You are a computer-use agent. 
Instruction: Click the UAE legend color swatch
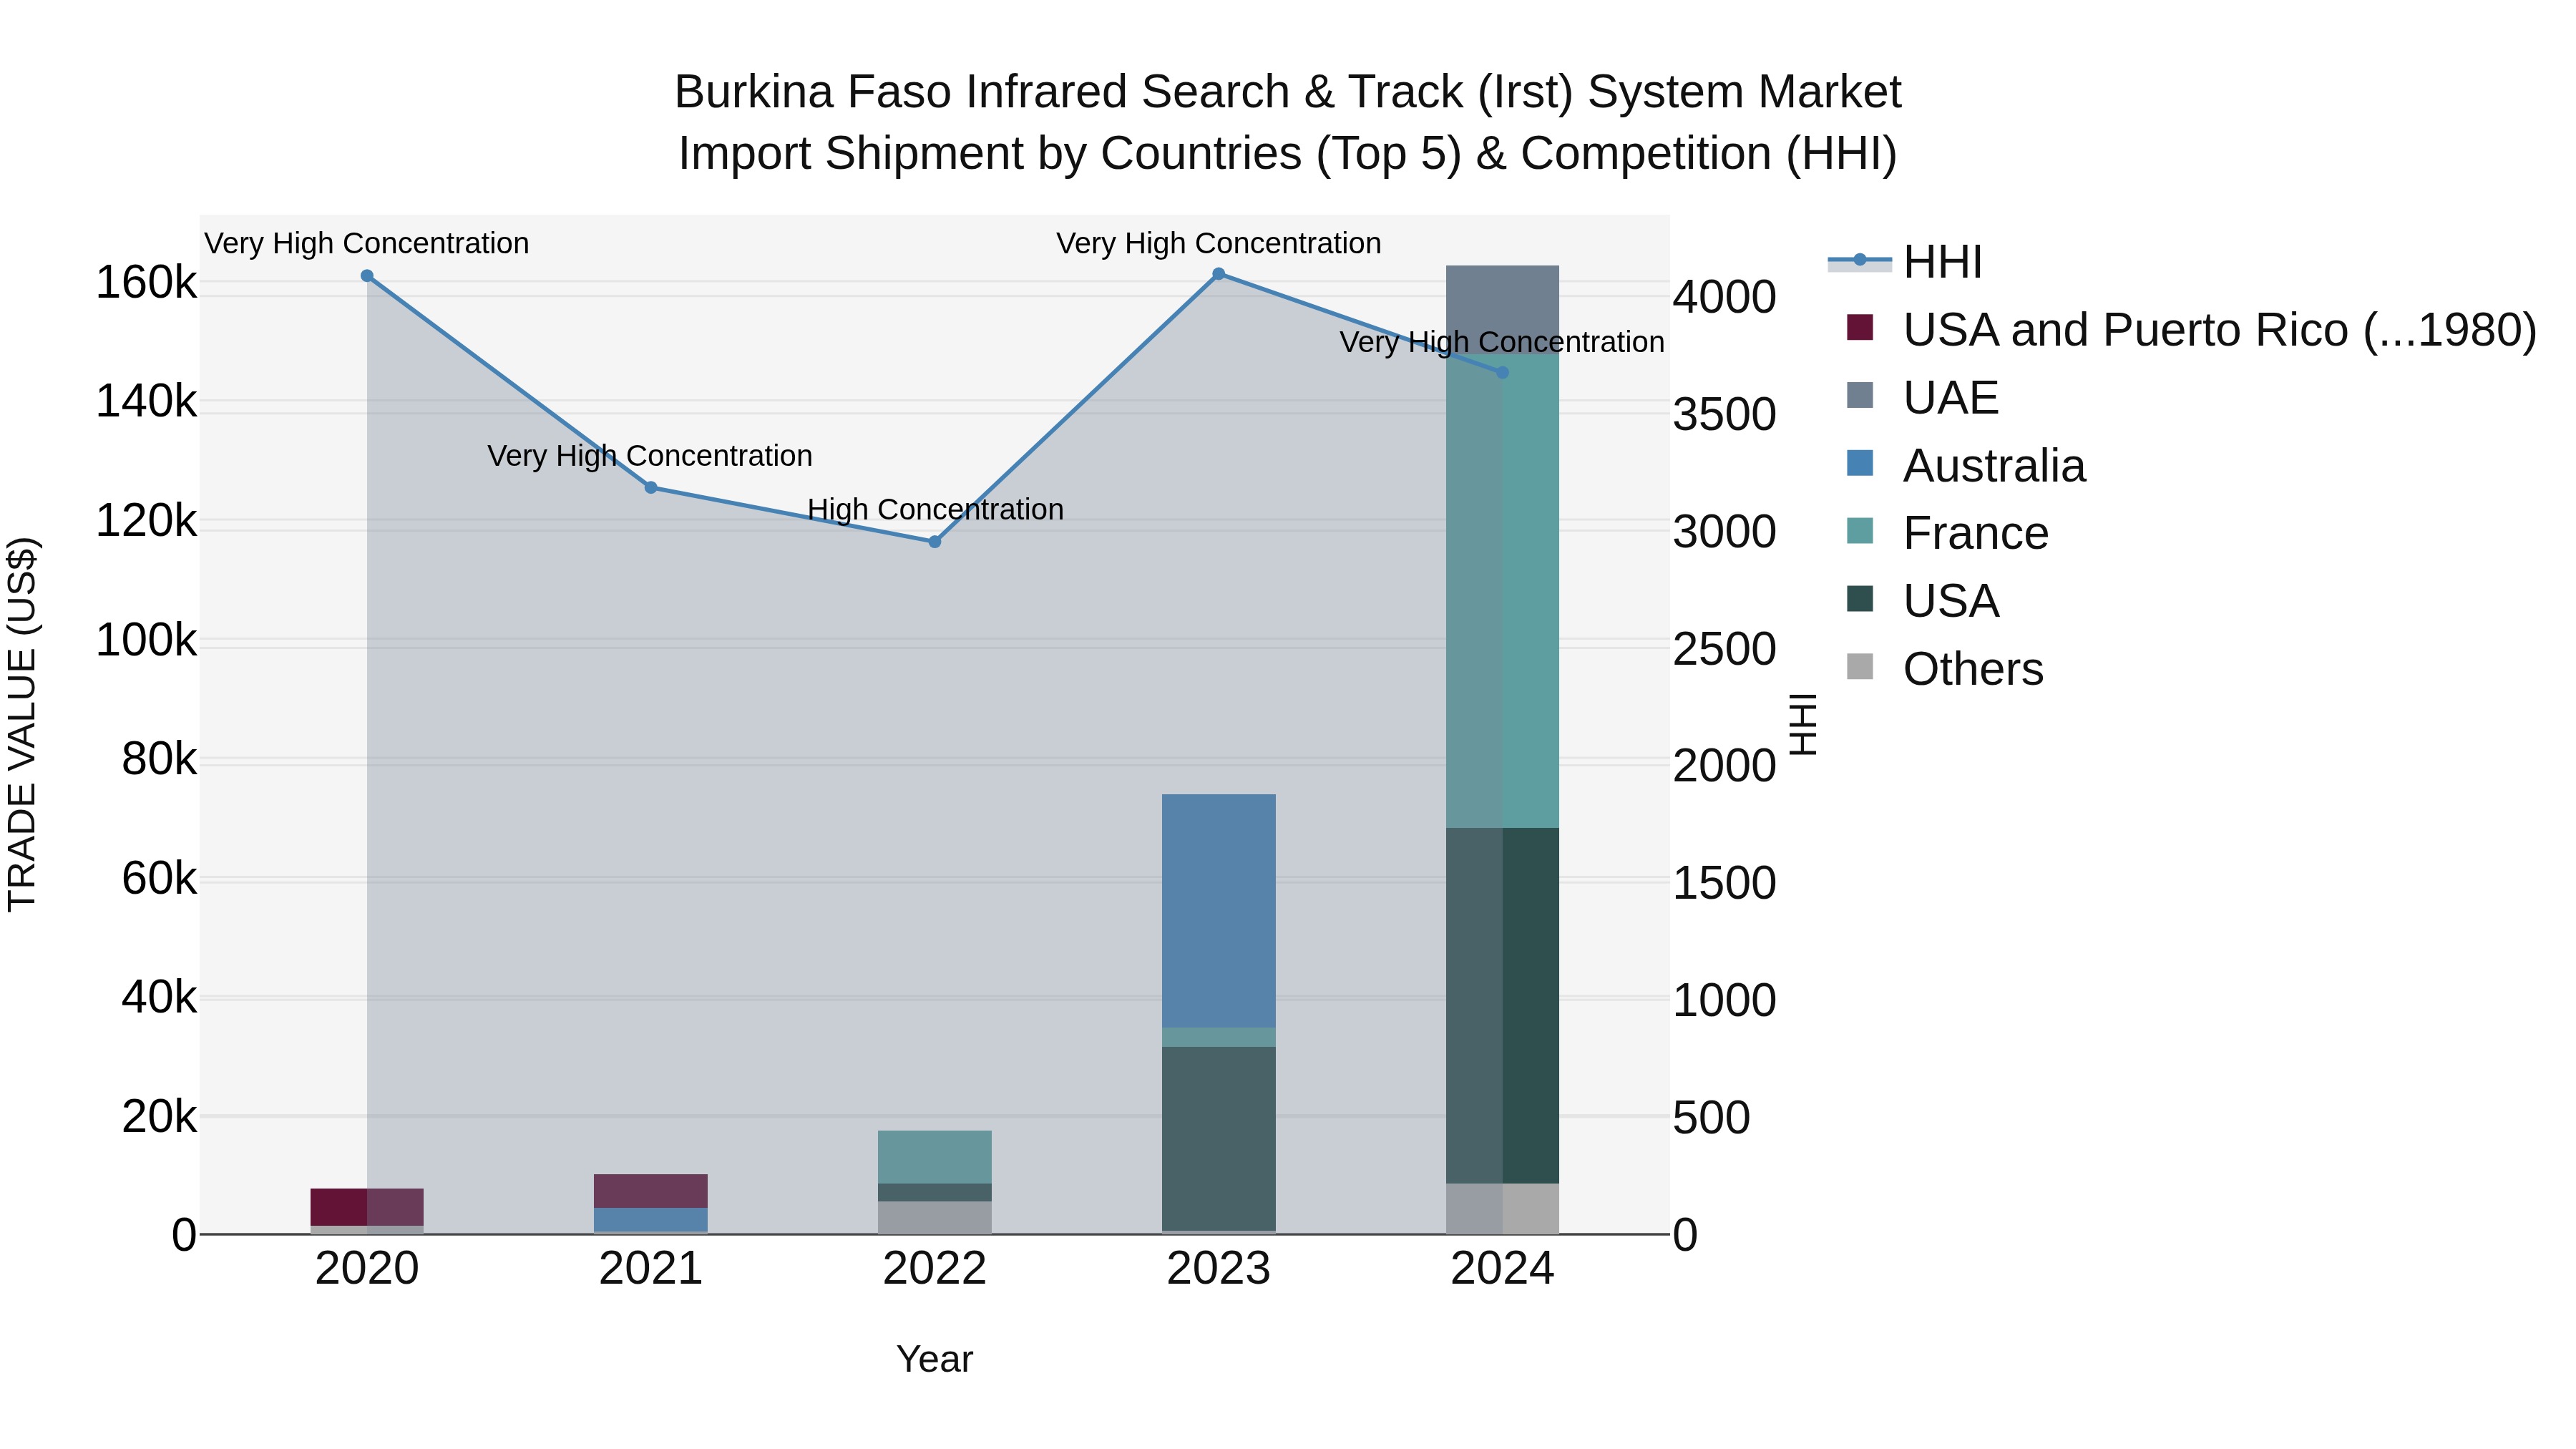[1859, 394]
